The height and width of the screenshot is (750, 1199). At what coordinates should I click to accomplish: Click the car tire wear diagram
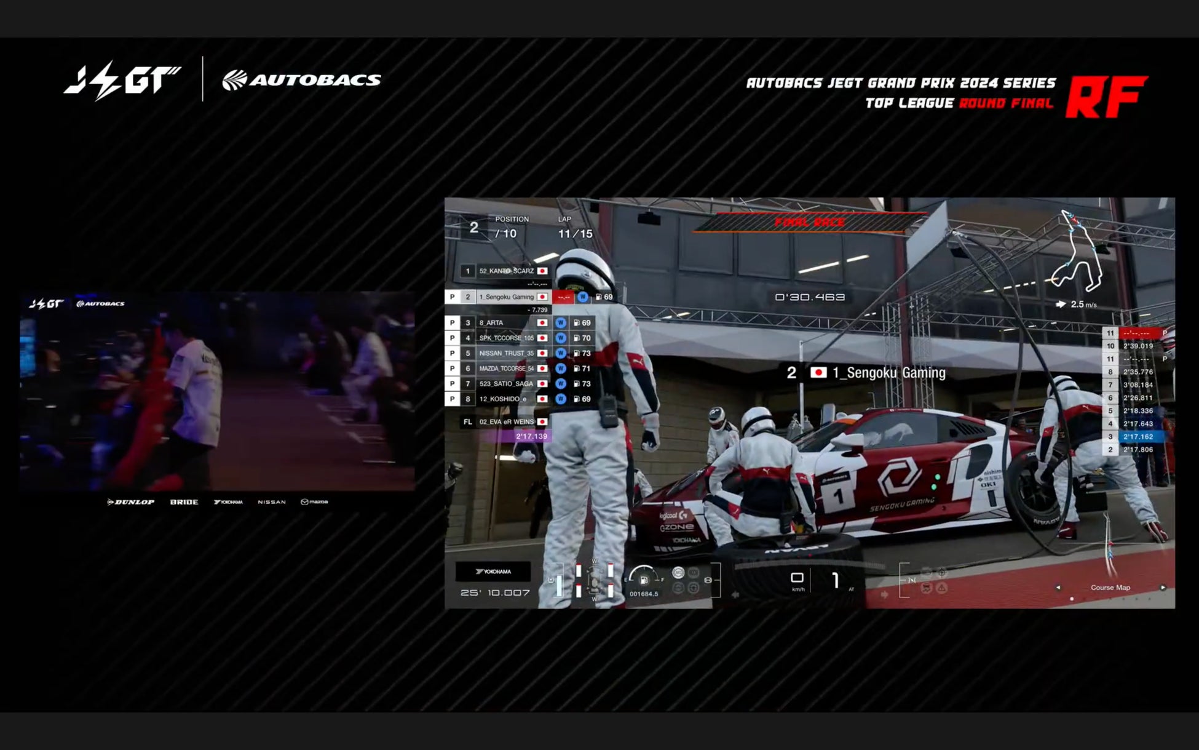(594, 580)
